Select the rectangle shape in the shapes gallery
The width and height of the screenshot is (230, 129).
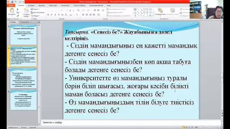click(x=144, y=9)
